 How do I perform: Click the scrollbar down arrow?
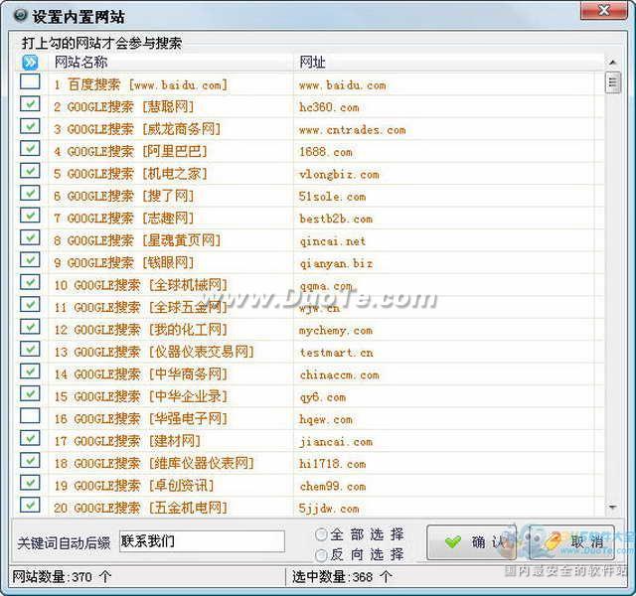[612, 508]
